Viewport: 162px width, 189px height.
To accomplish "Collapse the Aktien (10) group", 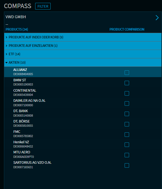I will click(x=83, y=63).
